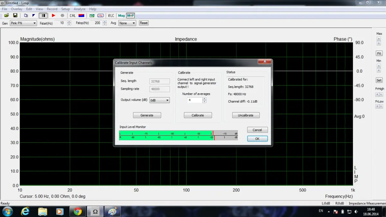Click the Calibrate button in dialog
The width and height of the screenshot is (386, 217).
tap(198, 115)
